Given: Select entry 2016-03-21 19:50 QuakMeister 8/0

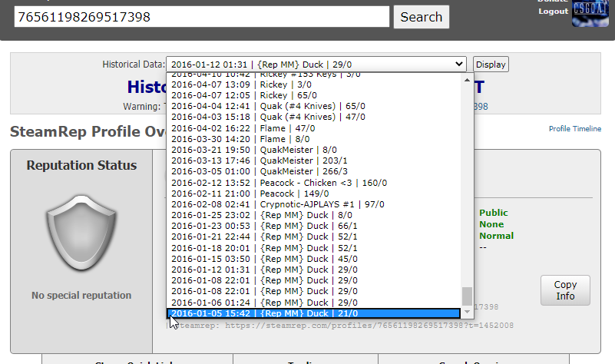Looking at the screenshot, I should (314, 150).
